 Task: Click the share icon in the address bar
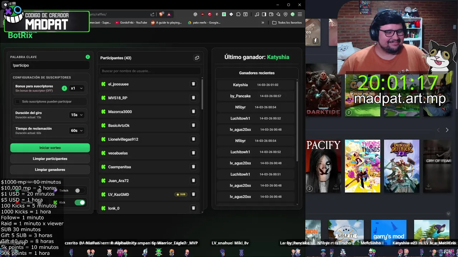coord(152,14)
